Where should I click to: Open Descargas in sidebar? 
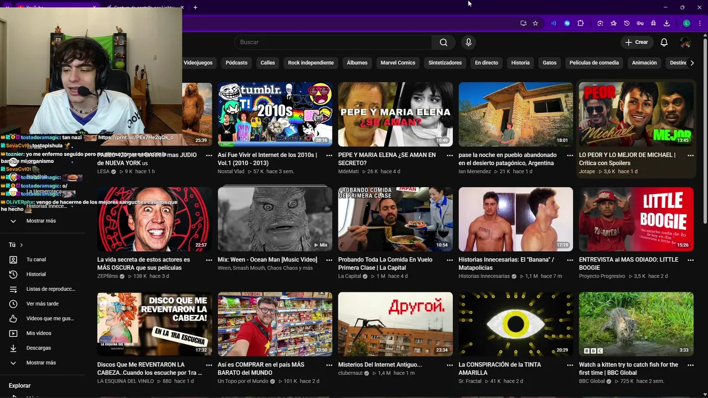tap(42, 348)
